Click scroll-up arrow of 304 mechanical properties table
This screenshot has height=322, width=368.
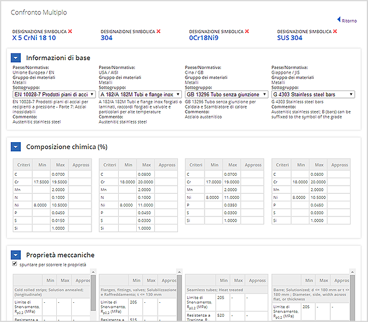click(179, 272)
